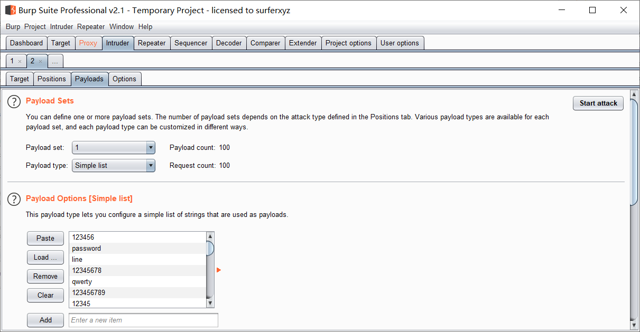Select payload item 12345
Image resolution: width=640 pixels, height=332 pixels.
tap(137, 303)
